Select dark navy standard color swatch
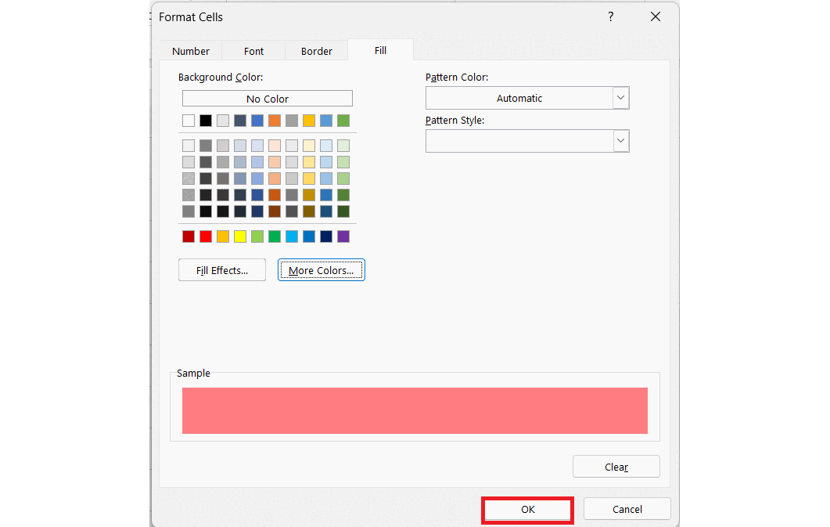The height and width of the screenshot is (527, 830). coord(326,236)
